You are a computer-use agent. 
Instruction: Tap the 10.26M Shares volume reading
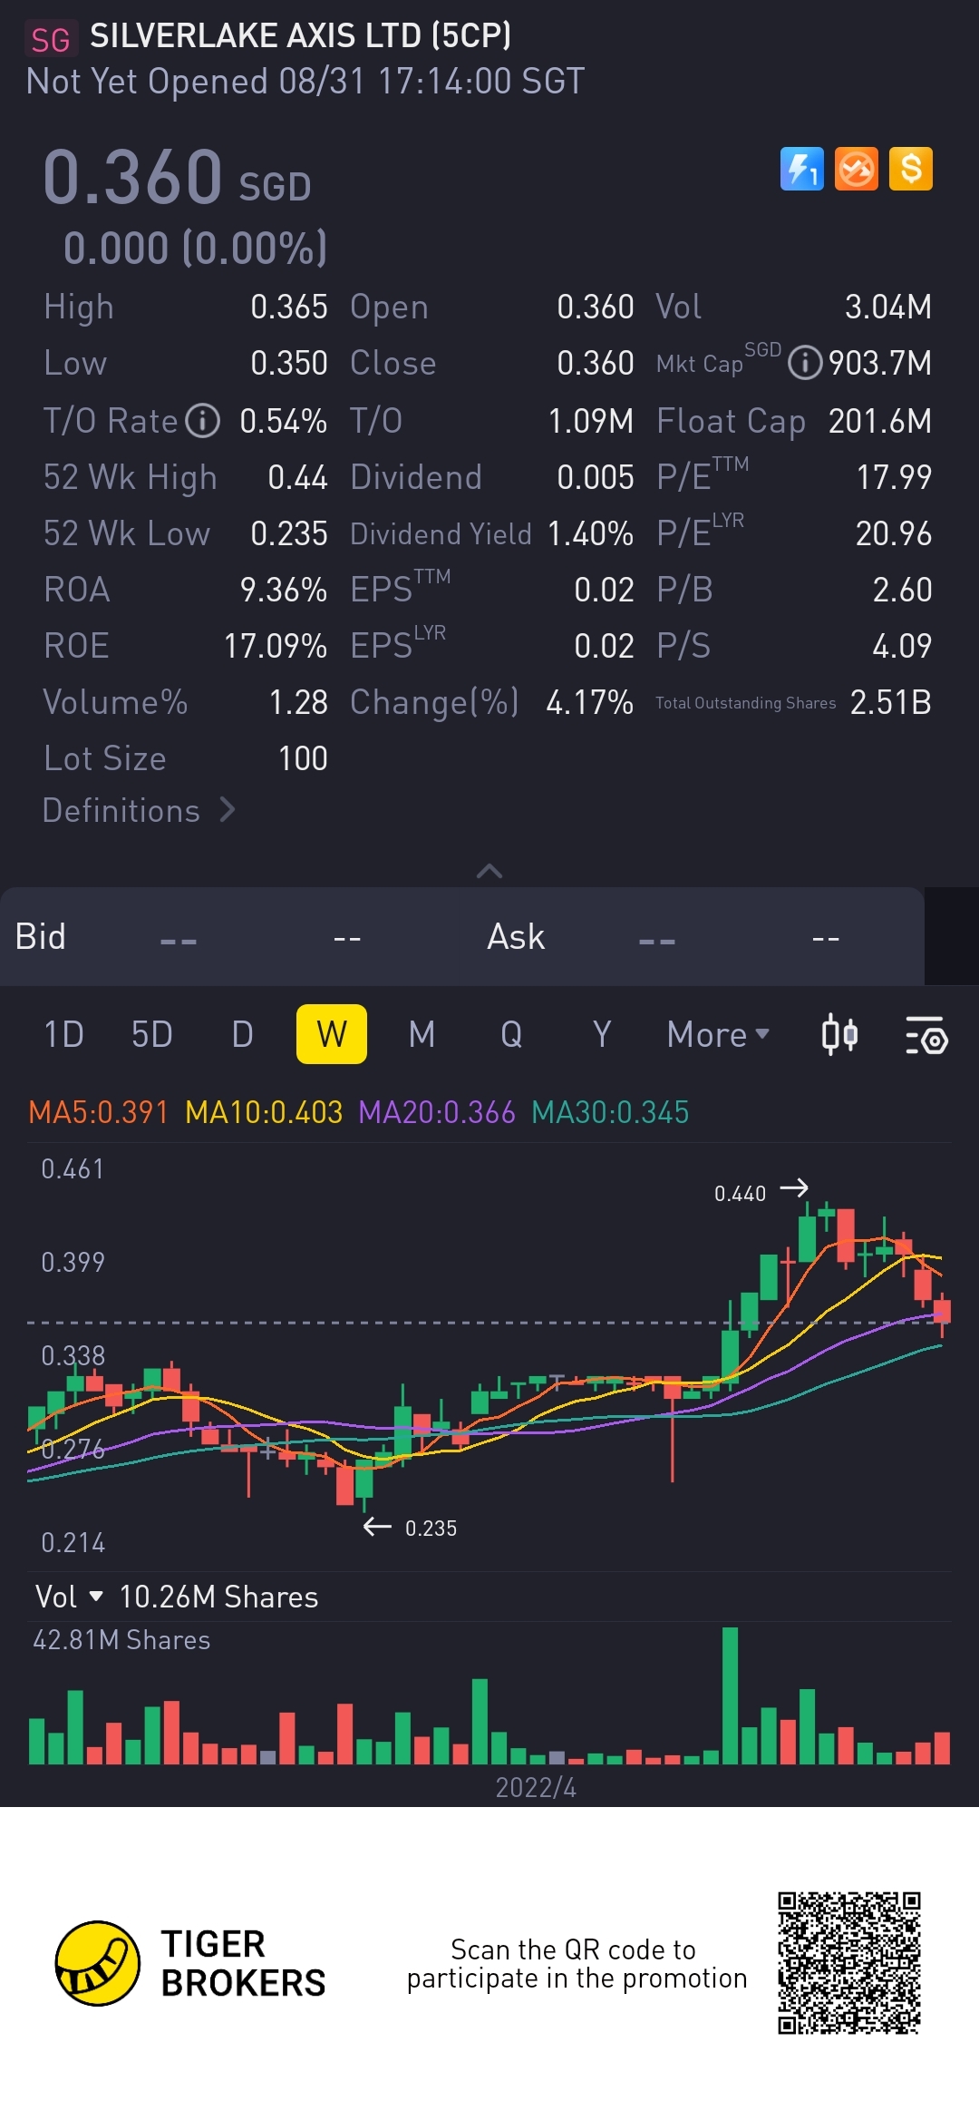click(218, 1597)
